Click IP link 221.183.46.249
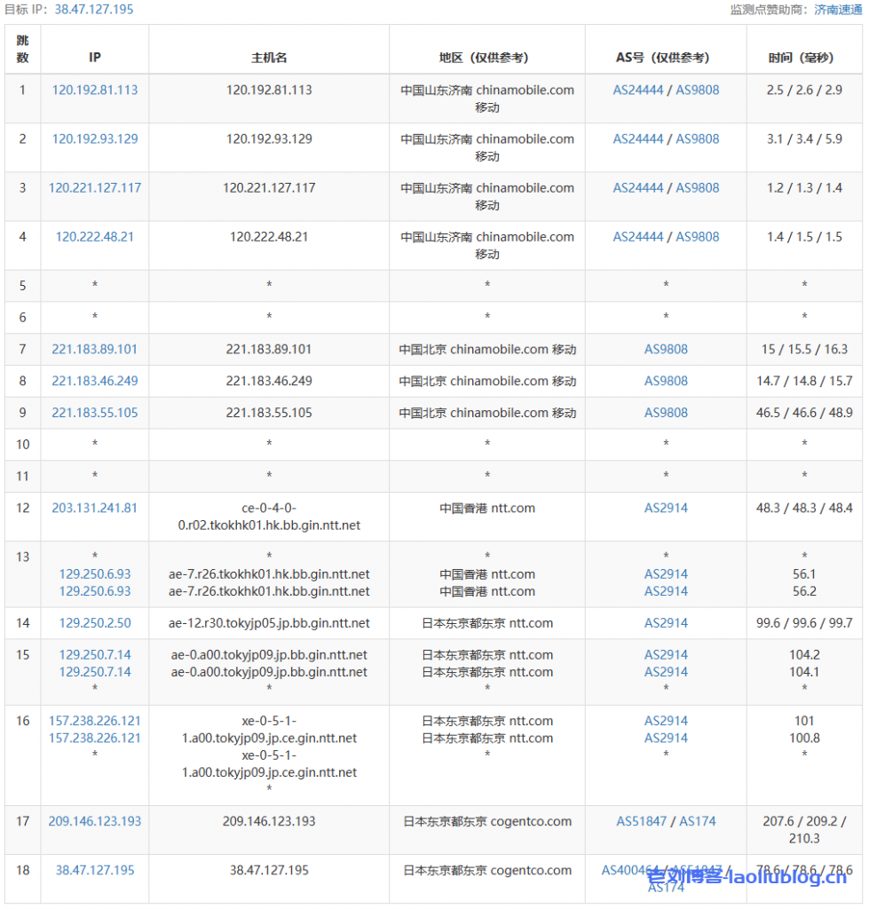The image size is (869, 909). pyautogui.click(x=95, y=381)
